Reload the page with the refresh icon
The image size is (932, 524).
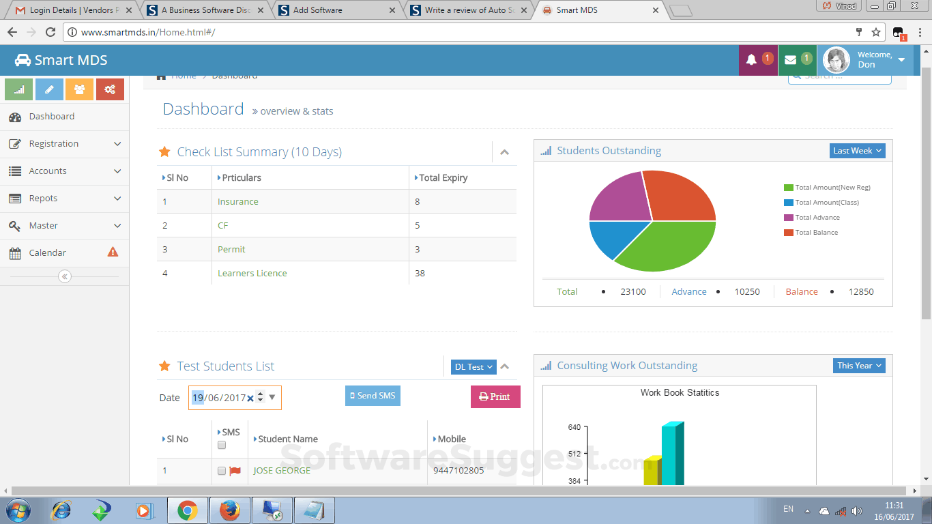click(x=50, y=32)
